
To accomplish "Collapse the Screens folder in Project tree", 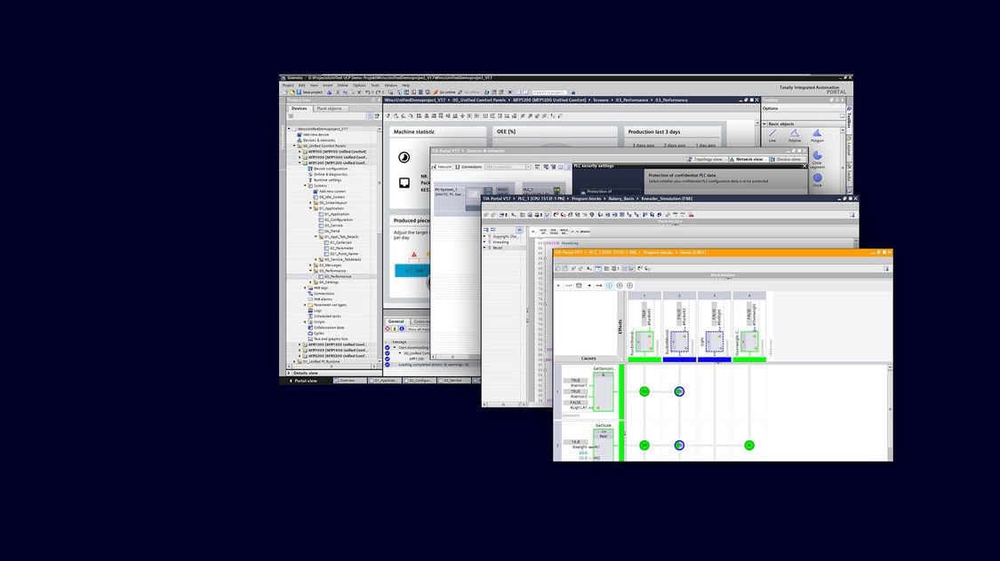I will pyautogui.click(x=306, y=186).
